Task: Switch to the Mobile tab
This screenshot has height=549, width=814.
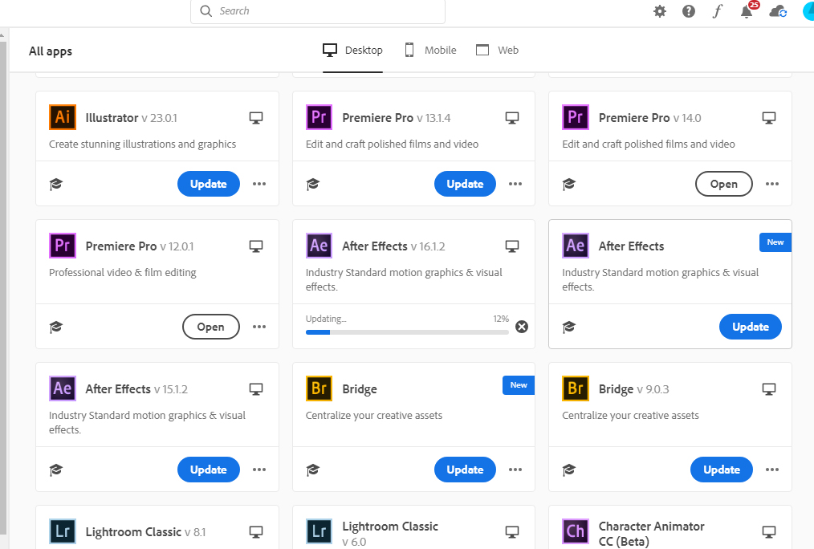Action: 429,50
